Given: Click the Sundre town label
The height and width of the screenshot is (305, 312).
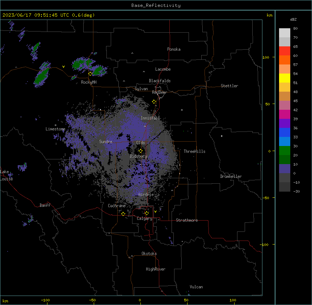Looking at the screenshot, I should (x=106, y=142).
